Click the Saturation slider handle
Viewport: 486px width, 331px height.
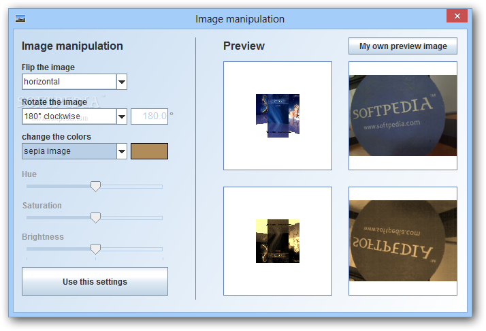(95, 218)
